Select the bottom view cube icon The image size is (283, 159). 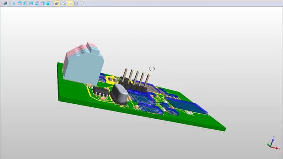tap(37, 3)
